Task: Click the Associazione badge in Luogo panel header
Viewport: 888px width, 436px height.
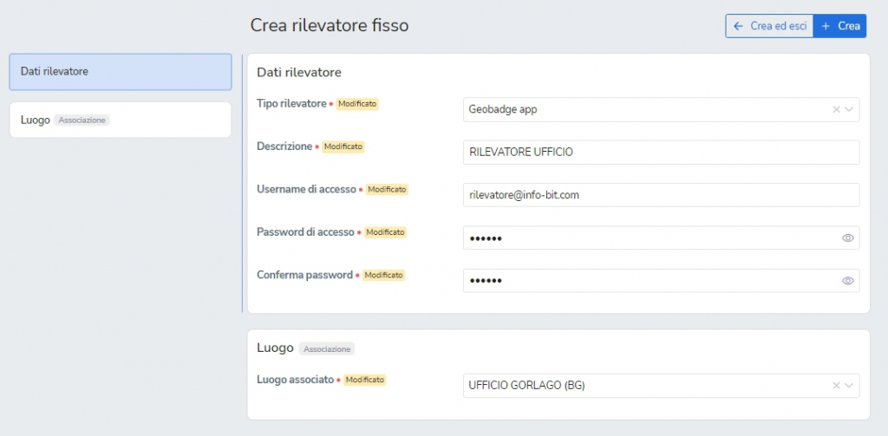Action: [x=327, y=348]
